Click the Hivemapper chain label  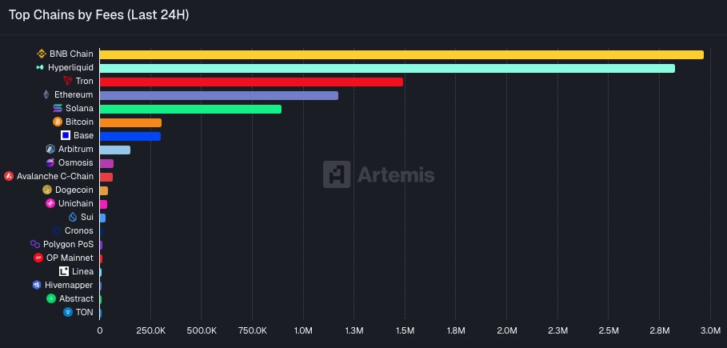pos(69,285)
